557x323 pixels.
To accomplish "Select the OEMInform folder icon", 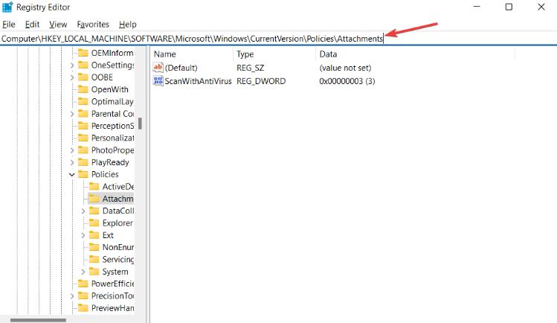I will point(83,53).
